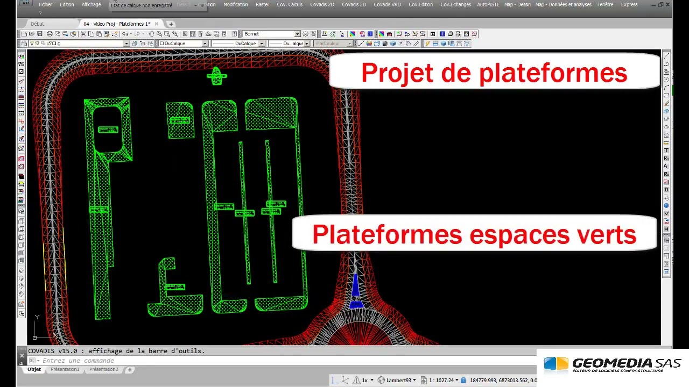Open the Covadis 3D menu

pyautogui.click(x=354, y=4)
